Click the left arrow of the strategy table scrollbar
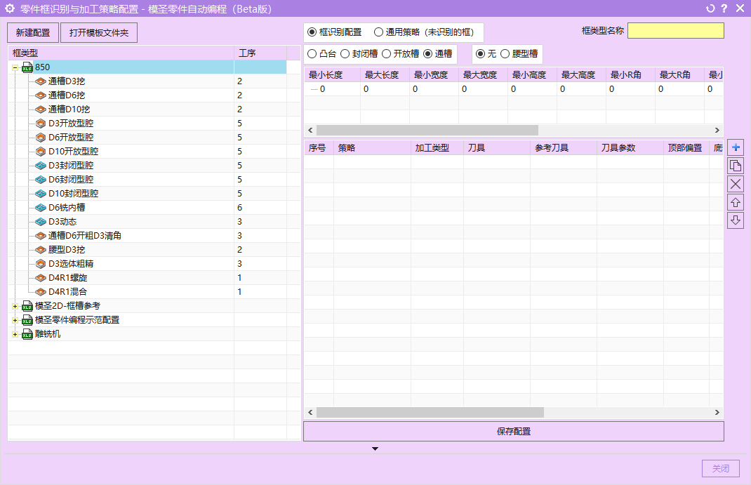Screen dimensions: 751x485 click(x=310, y=412)
